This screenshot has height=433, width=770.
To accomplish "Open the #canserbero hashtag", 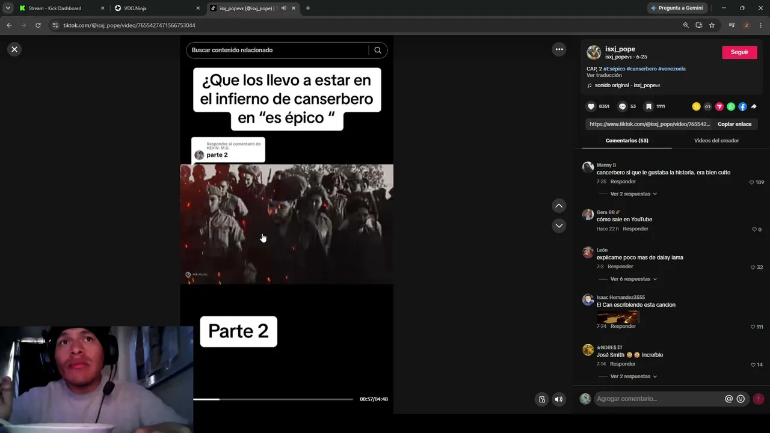I will click(641, 69).
